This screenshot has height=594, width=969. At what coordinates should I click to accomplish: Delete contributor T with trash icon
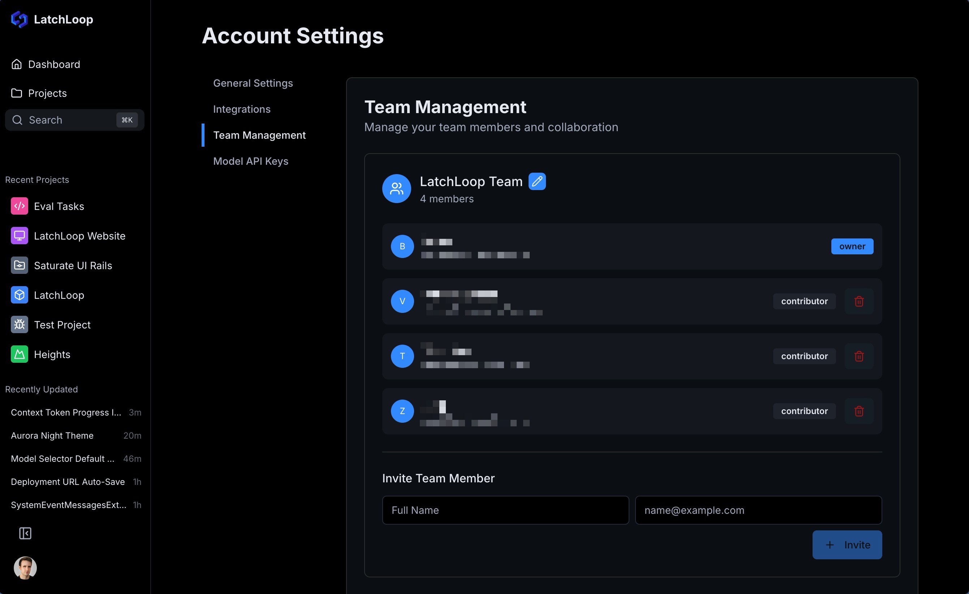859,356
